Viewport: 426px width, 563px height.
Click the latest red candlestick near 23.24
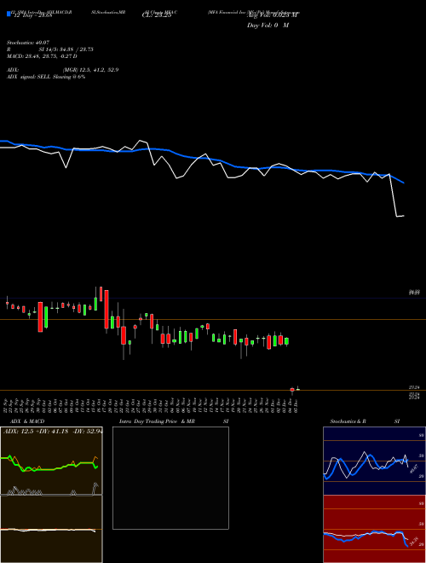click(x=292, y=390)
